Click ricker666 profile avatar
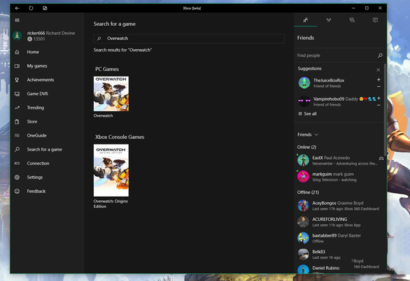Screen dimensions: 410x281 pyautogui.click(x=17, y=36)
